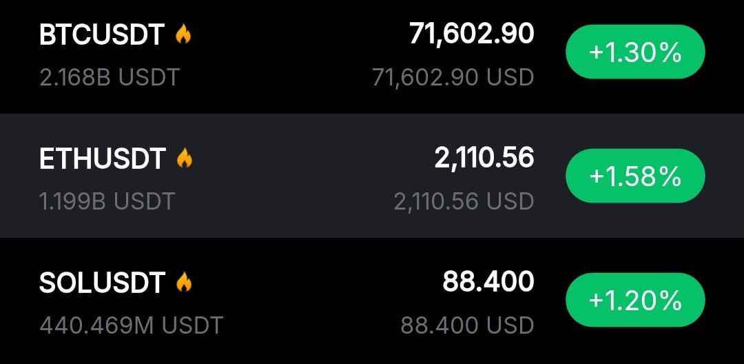Click SOL last price 88.400
This screenshot has width=744, height=364.
tap(488, 281)
